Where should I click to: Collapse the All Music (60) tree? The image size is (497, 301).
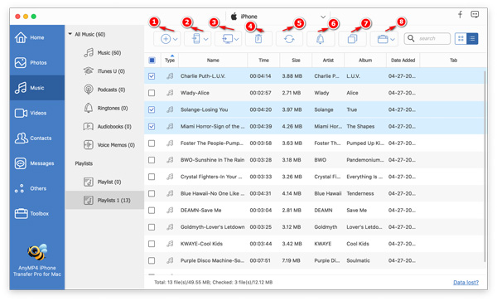(x=70, y=34)
